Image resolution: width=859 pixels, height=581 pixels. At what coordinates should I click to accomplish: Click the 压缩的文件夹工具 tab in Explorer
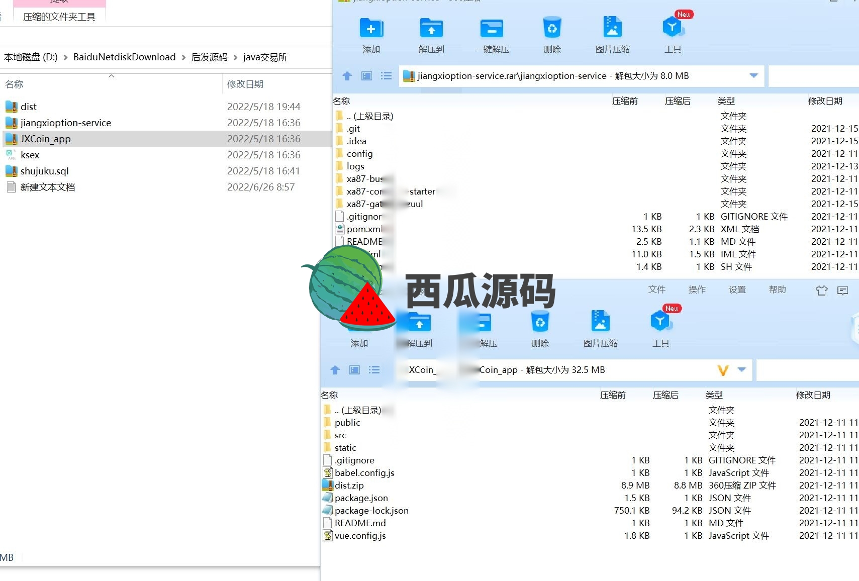point(59,17)
